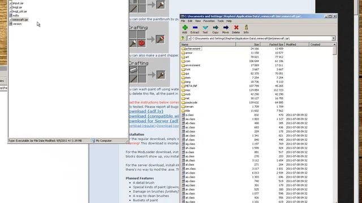The width and height of the screenshot is (362, 203).
Task: Open the View menu in 7-Zip
Action: 198,21
